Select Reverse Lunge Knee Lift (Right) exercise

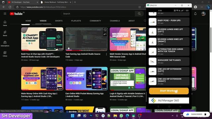(169, 42)
